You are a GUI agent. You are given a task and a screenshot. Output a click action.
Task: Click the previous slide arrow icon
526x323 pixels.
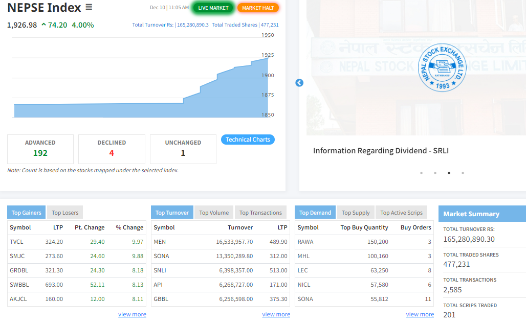(x=299, y=83)
